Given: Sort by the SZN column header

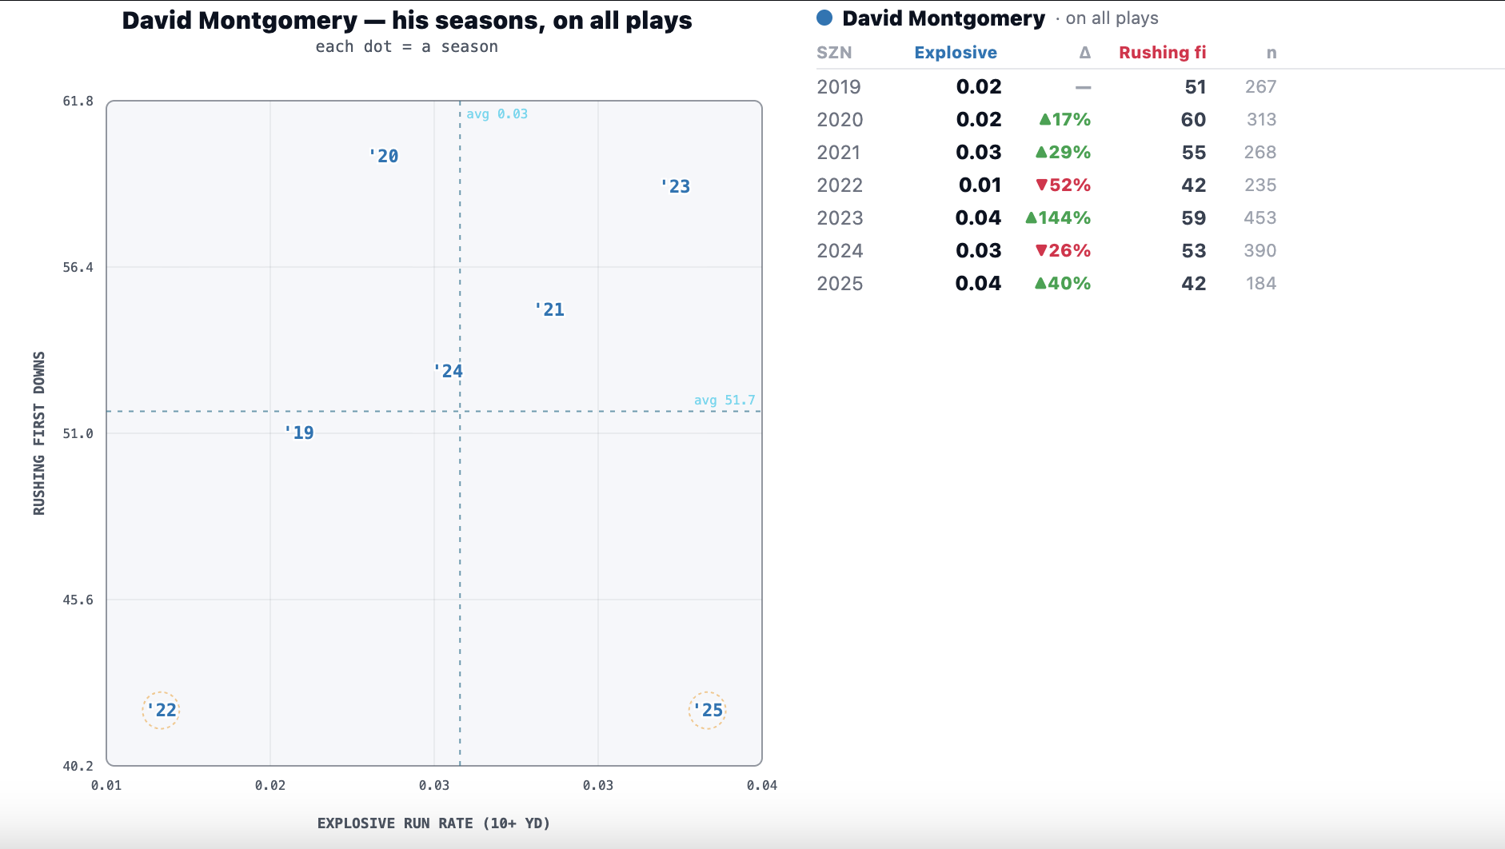Looking at the screenshot, I should point(834,53).
